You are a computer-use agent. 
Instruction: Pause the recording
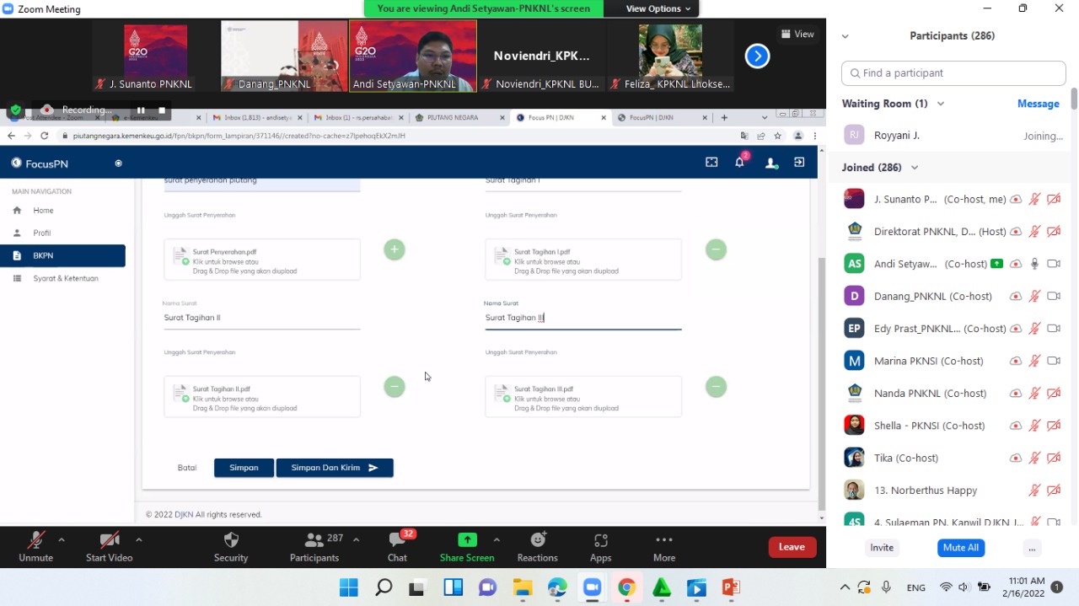point(141,110)
